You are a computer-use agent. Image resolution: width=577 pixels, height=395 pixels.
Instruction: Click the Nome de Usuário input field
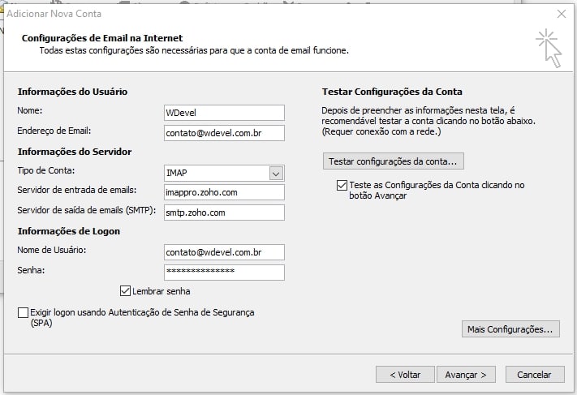(224, 252)
